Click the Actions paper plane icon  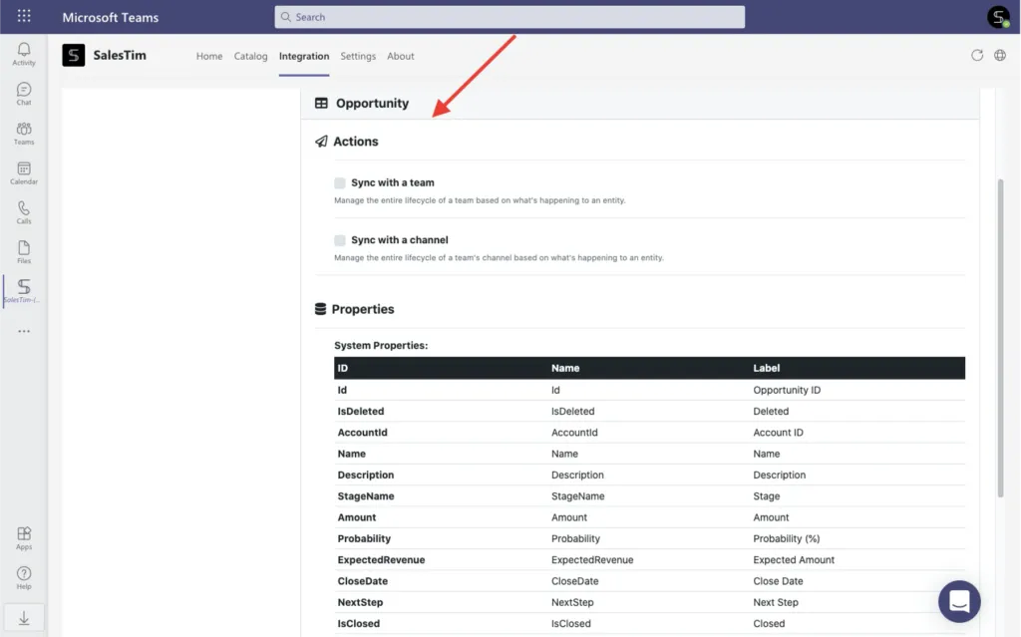pos(321,142)
